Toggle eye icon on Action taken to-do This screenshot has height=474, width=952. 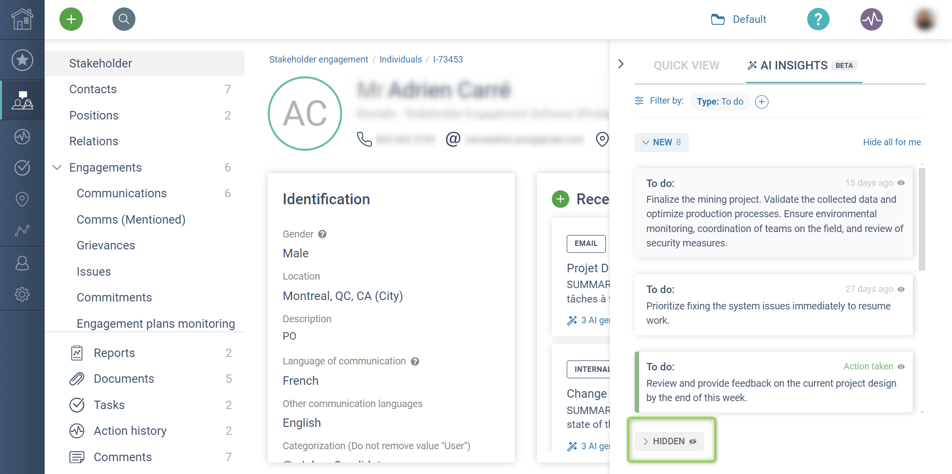coord(901,366)
